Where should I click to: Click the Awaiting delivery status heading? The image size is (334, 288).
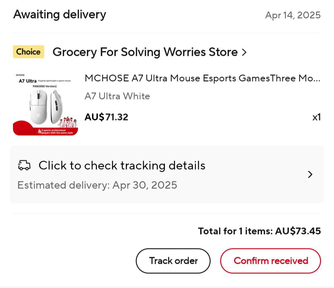pos(60,15)
